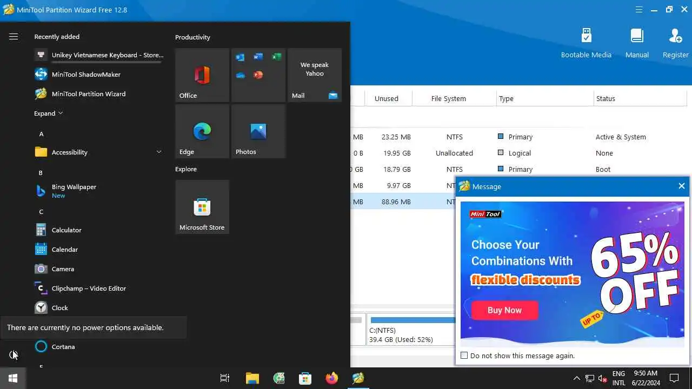This screenshot has height=389, width=692.
Task: Open File Explorer from the taskbar
Action: pos(252,378)
